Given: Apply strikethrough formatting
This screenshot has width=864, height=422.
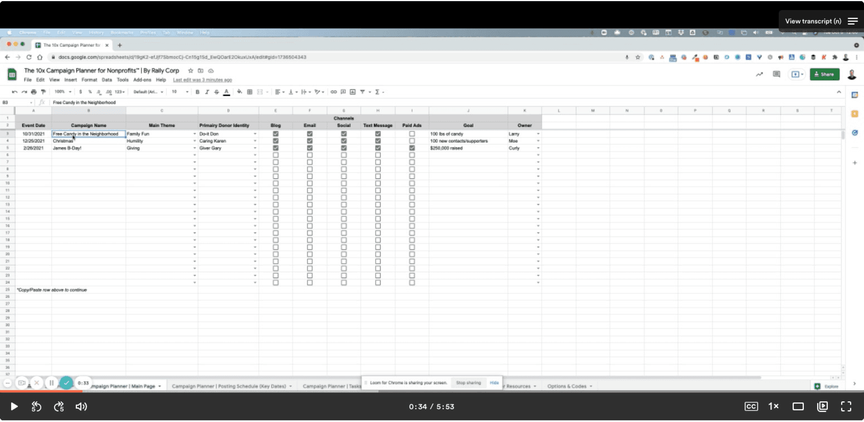Looking at the screenshot, I should point(216,92).
